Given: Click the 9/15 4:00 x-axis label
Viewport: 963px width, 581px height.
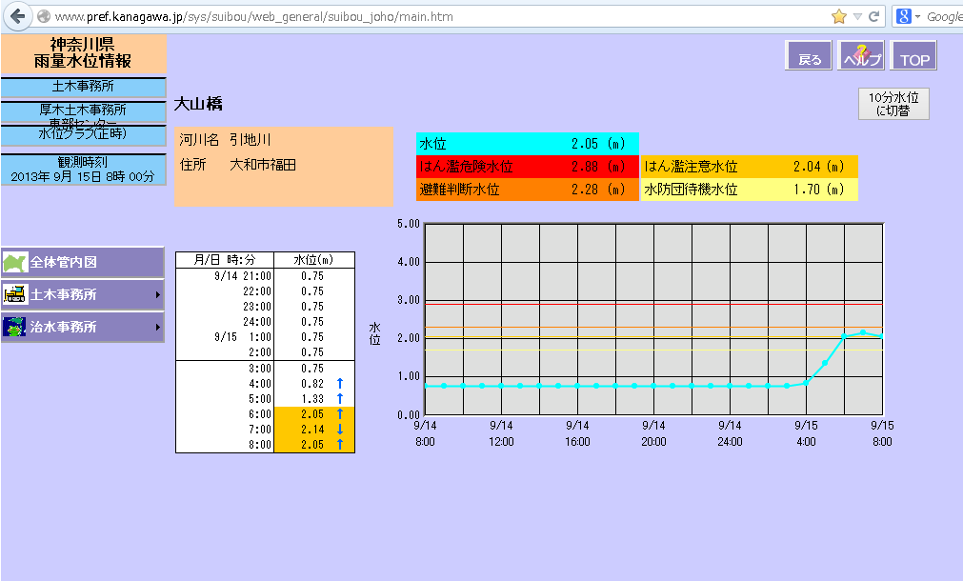Looking at the screenshot, I should [806, 433].
